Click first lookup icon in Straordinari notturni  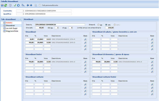point(85,84)
